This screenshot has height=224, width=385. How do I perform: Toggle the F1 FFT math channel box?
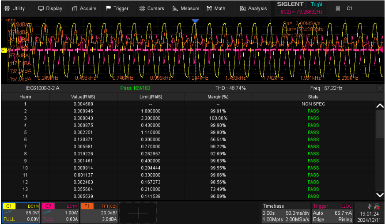[x=99, y=213]
